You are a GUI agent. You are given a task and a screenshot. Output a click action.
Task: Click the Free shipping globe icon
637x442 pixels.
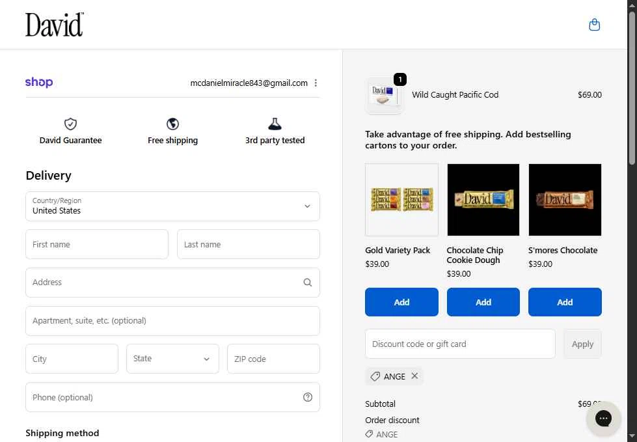tap(172, 124)
